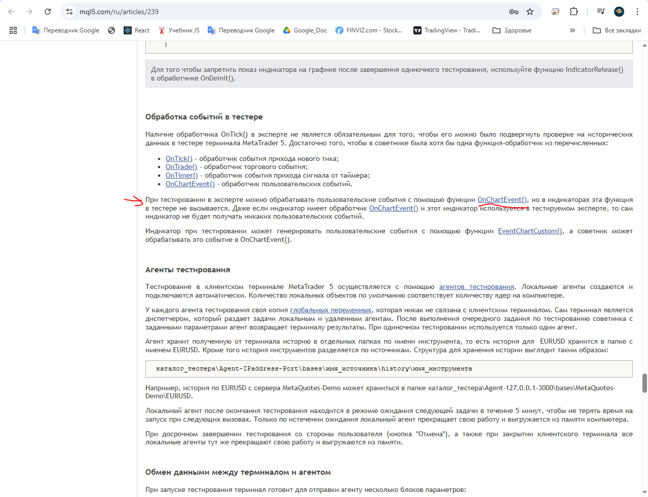Open saved password key icon

[513, 12]
